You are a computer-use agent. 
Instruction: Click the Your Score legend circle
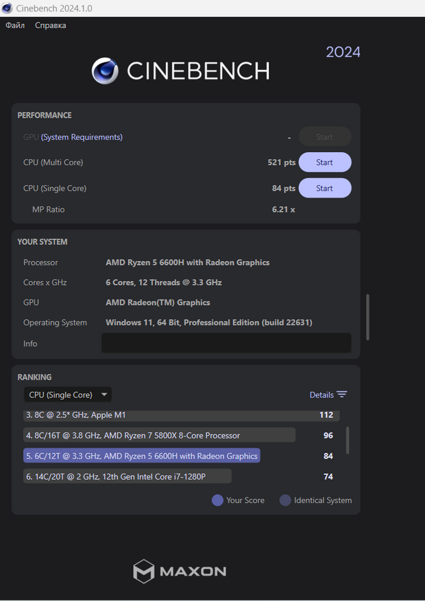pos(217,500)
